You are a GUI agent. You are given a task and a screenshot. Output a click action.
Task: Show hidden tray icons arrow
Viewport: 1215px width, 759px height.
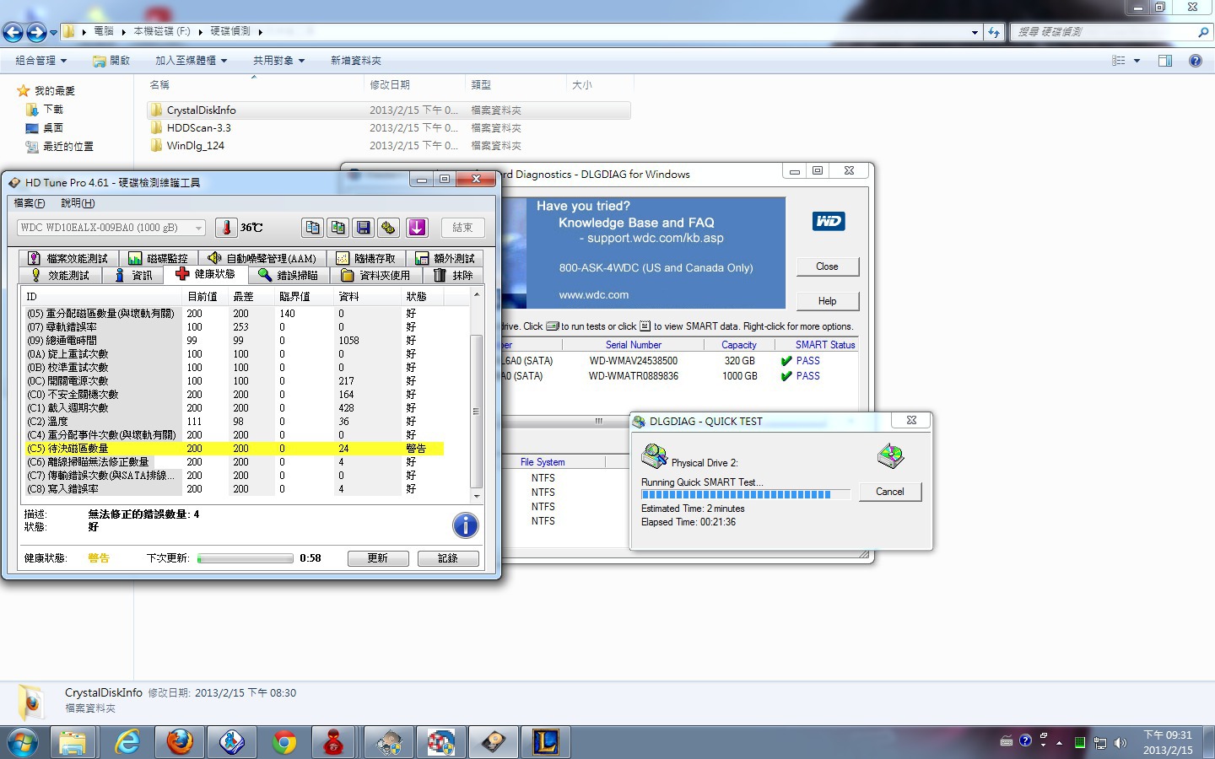pyautogui.click(x=1059, y=743)
